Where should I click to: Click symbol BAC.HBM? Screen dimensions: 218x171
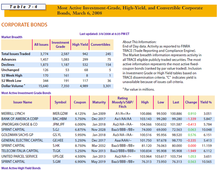point(60,119)
